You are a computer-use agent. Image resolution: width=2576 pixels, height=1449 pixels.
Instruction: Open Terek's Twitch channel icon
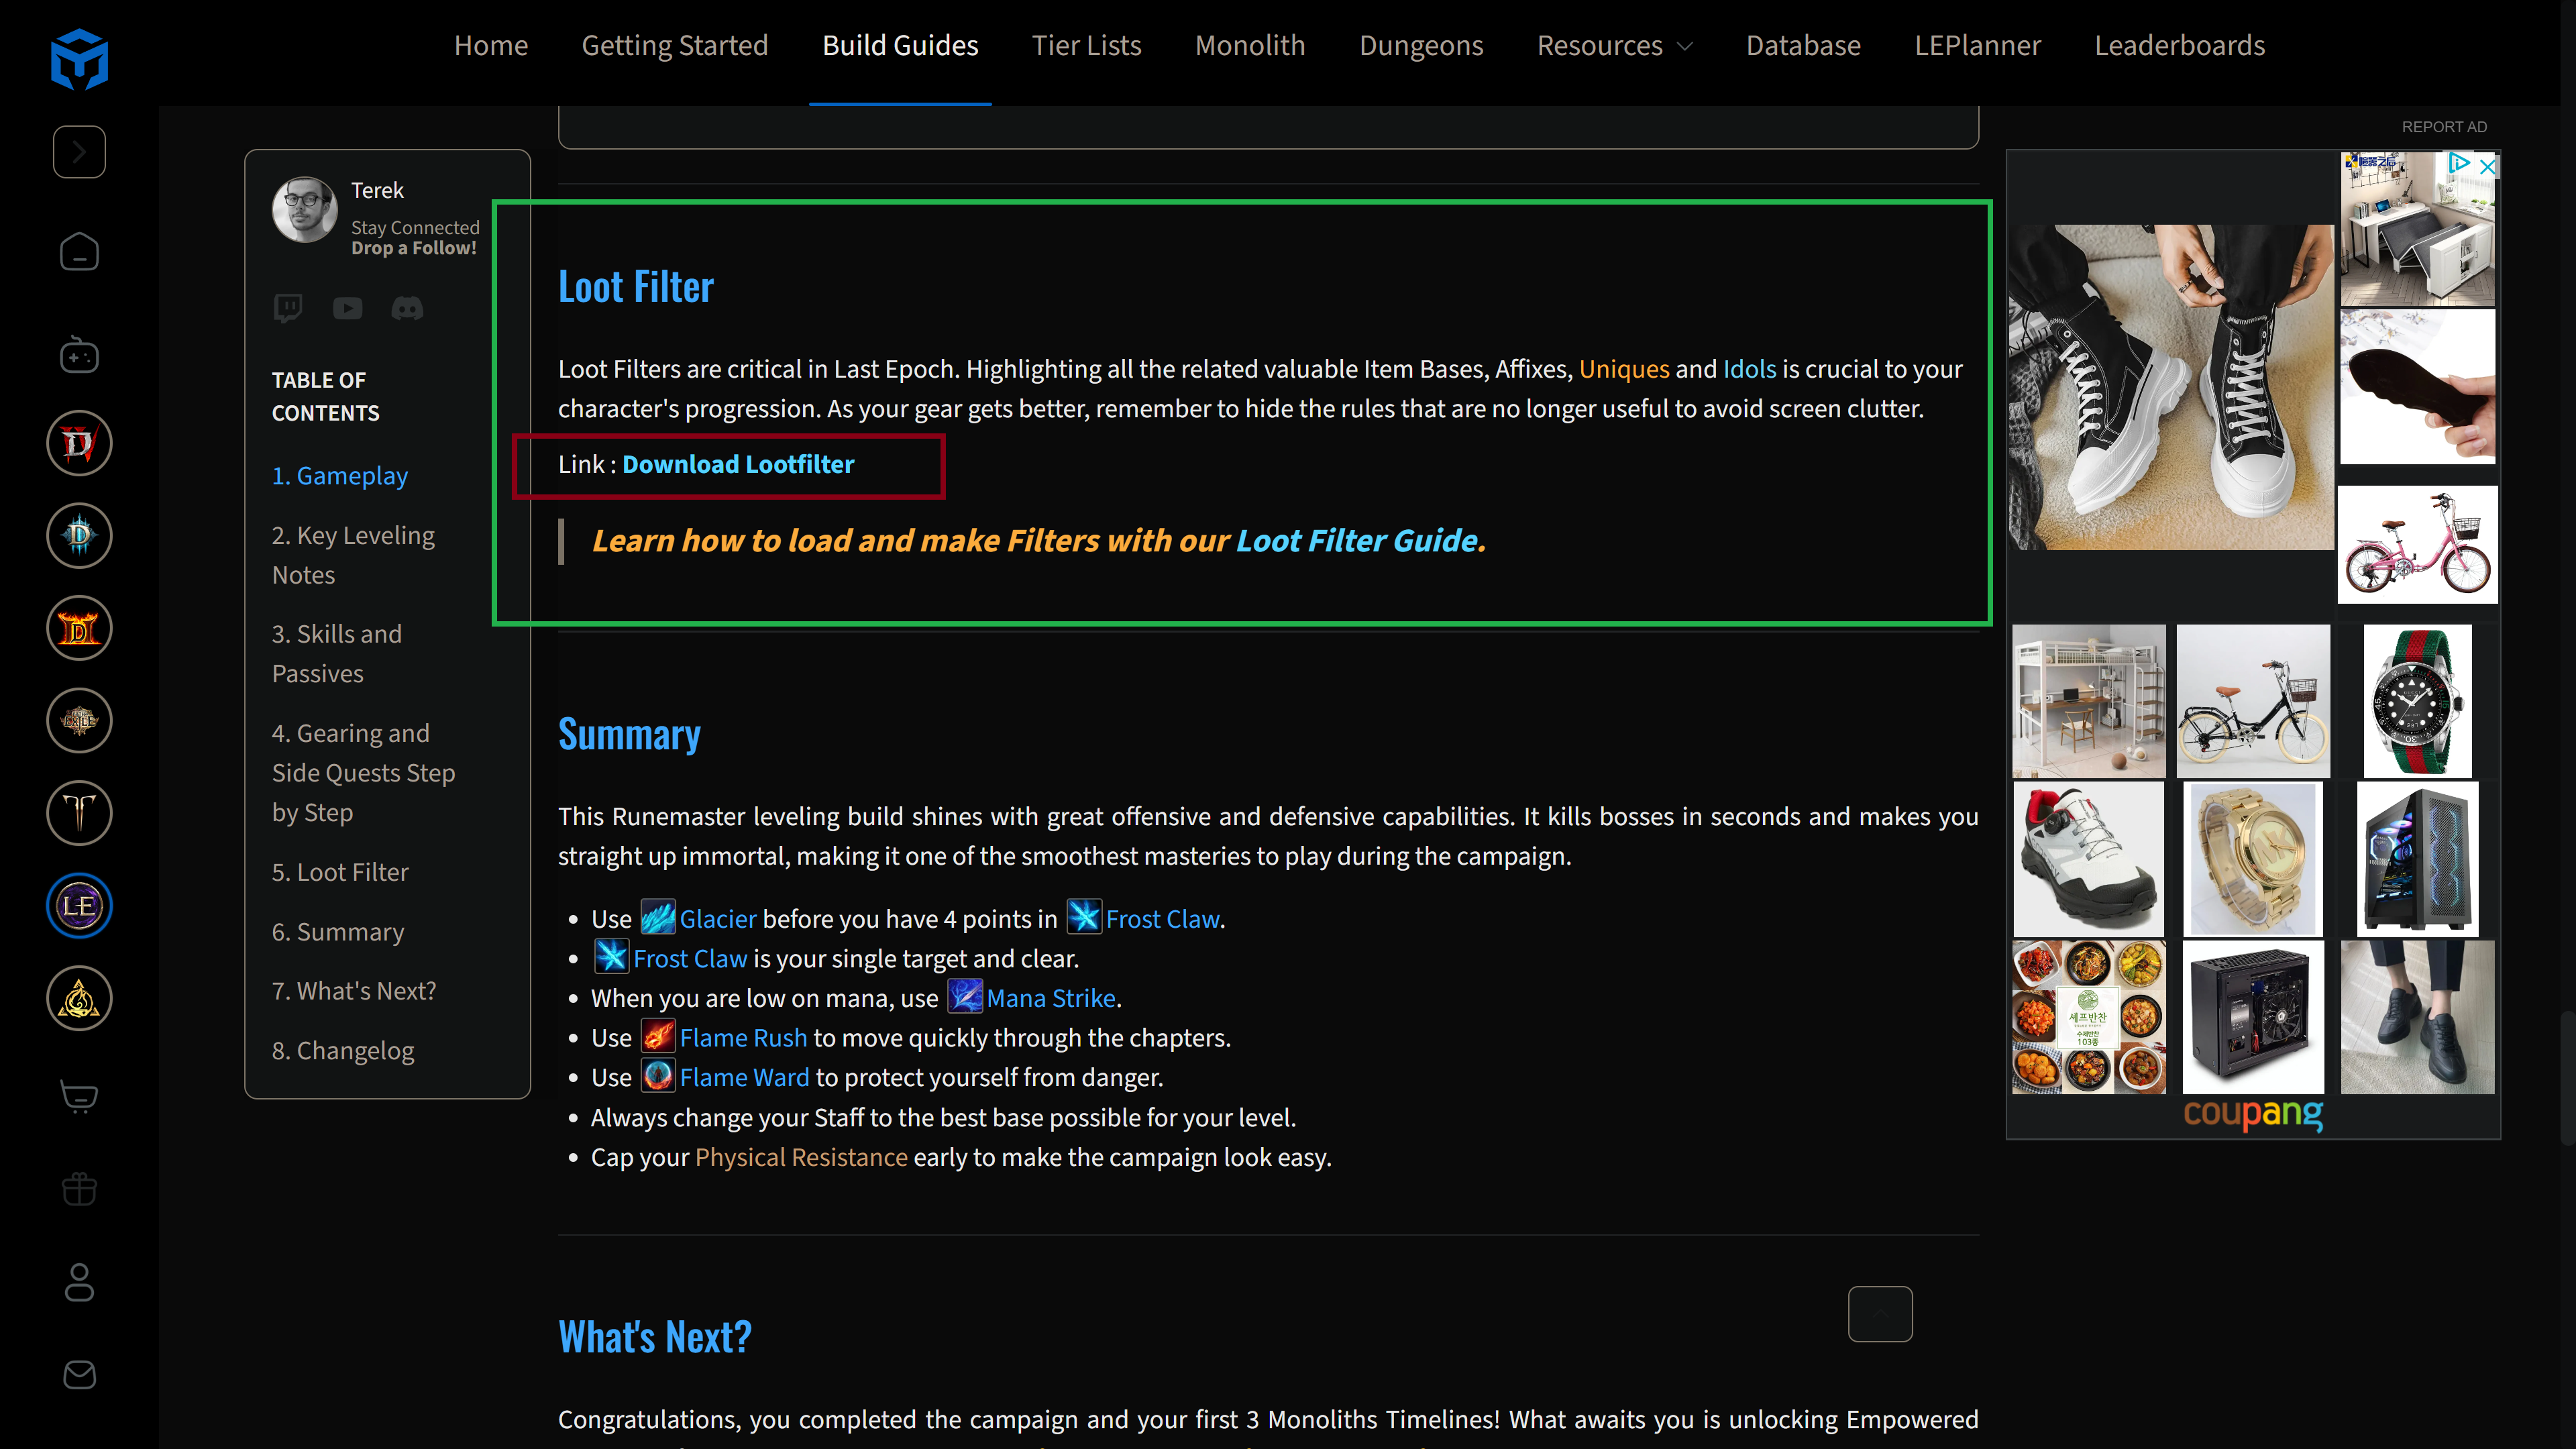pos(288,308)
